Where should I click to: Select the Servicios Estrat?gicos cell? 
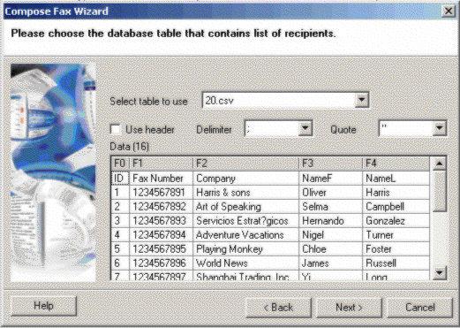coord(245,221)
